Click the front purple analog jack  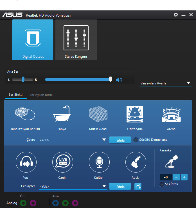click(x=33, y=203)
